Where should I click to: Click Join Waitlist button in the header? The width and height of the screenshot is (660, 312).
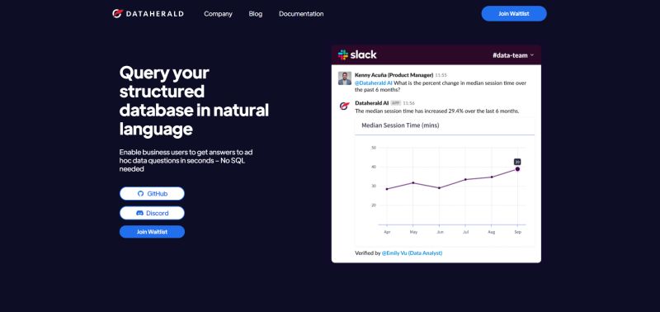[x=514, y=13]
